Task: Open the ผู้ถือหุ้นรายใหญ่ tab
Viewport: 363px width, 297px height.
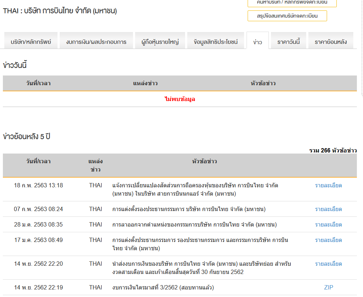Action: pyautogui.click(x=160, y=41)
